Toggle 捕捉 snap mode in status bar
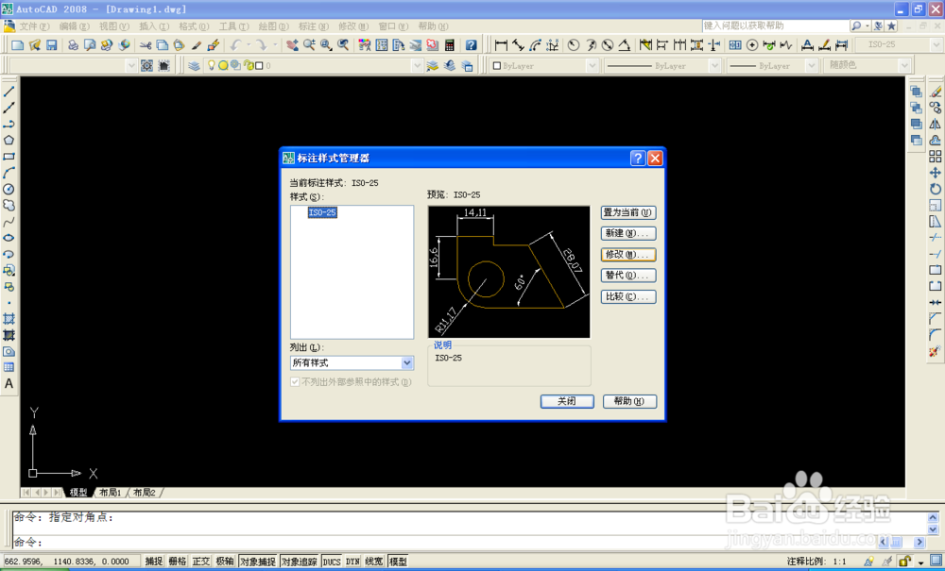The width and height of the screenshot is (945, 571). point(154,562)
